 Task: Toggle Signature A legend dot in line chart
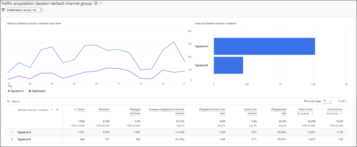pyautogui.click(x=9, y=91)
